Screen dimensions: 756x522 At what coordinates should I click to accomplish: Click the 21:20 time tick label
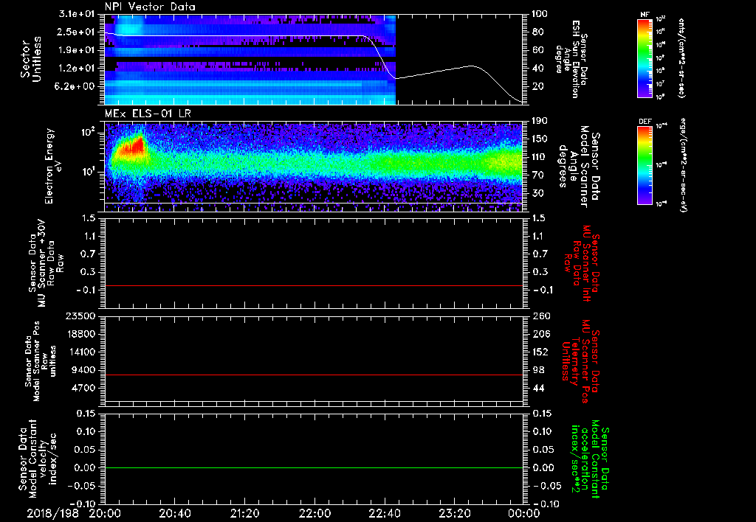244,513
